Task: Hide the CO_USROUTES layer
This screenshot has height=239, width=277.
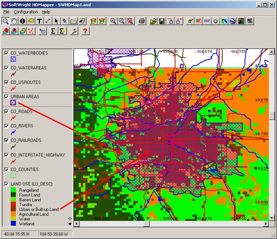Action: coord(6,82)
